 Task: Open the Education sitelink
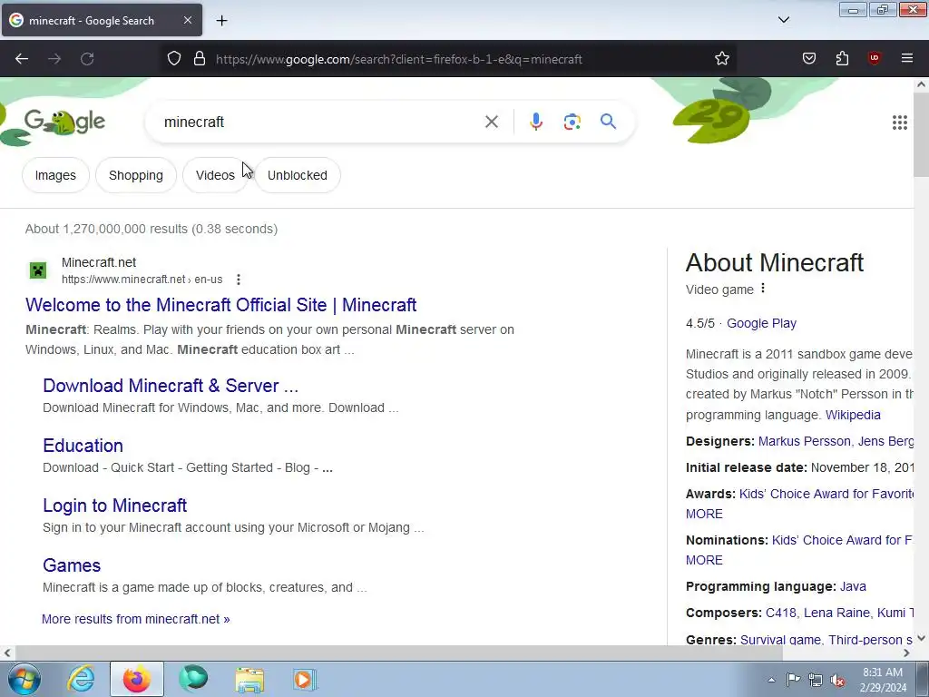pos(83,446)
